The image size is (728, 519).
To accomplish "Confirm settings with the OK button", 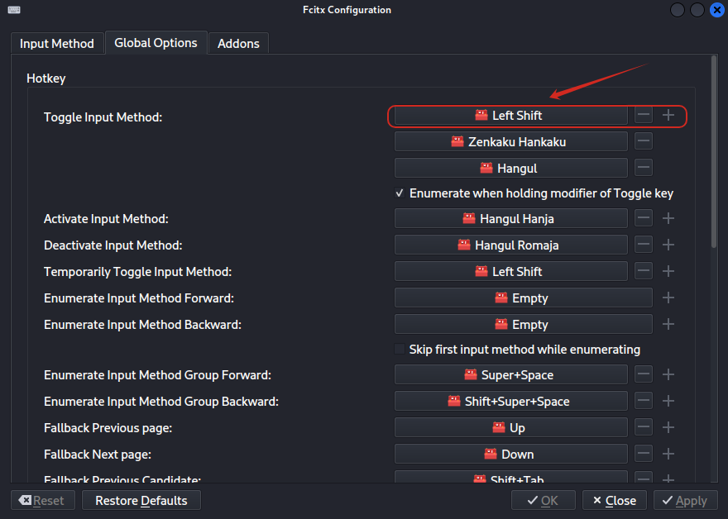I will click(x=544, y=501).
